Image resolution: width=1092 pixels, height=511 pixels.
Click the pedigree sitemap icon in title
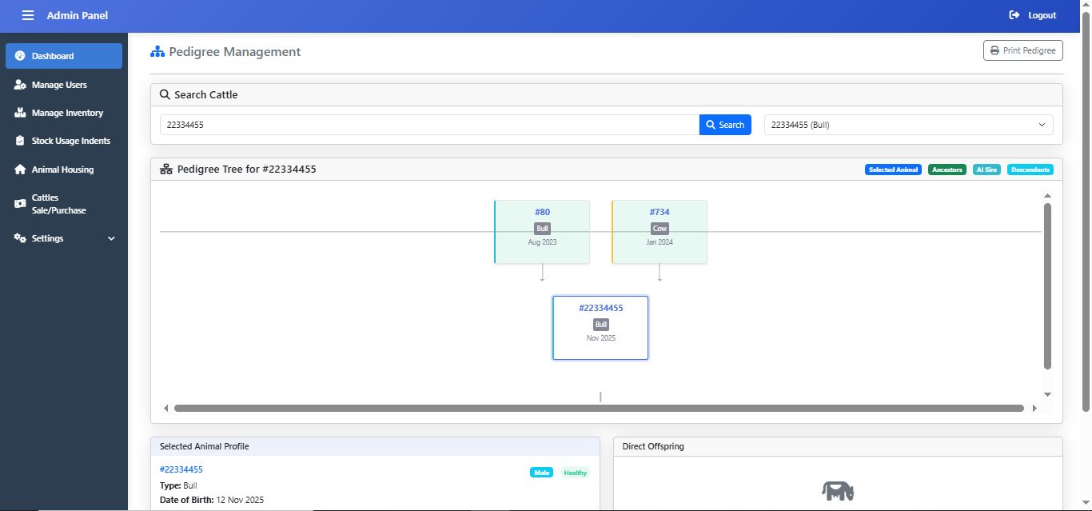click(157, 52)
